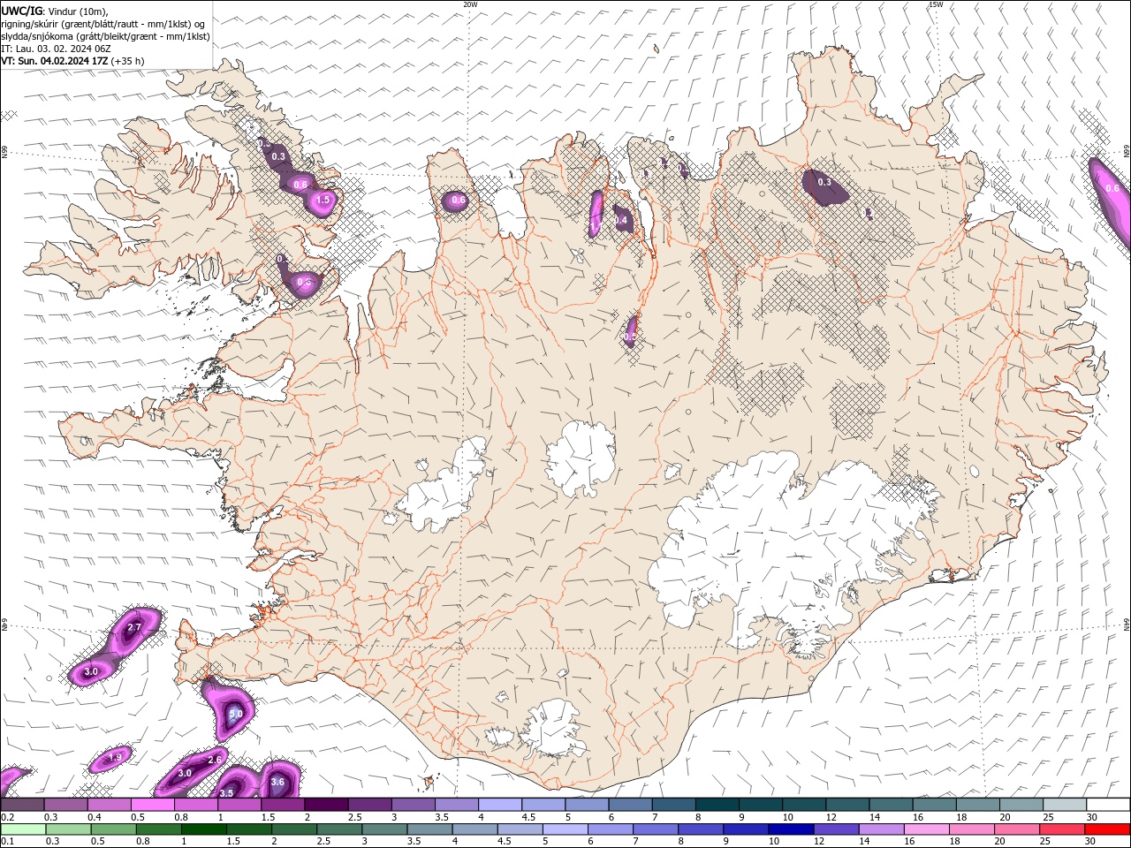Click the '15W' longitude label
The width and height of the screenshot is (1131, 848).
tap(936, 4)
